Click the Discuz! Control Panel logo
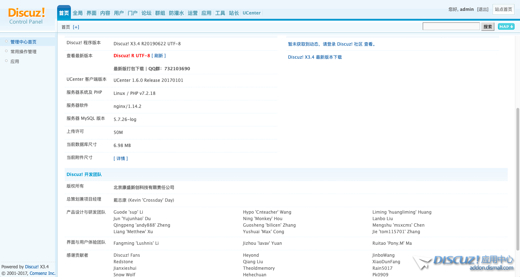 click(x=26, y=16)
